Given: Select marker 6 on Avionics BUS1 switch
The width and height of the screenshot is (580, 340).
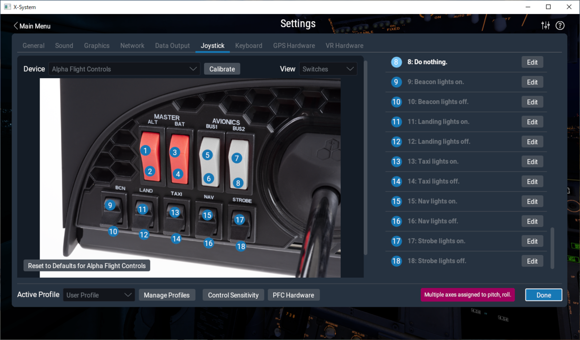Looking at the screenshot, I should pyautogui.click(x=209, y=178).
